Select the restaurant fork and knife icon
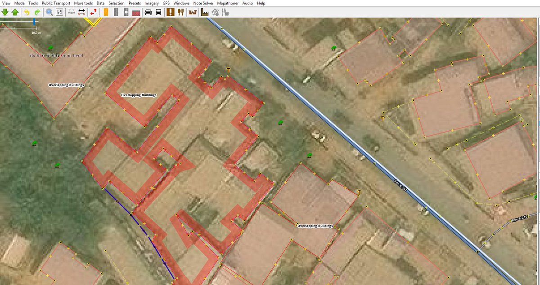 [x=181, y=12]
